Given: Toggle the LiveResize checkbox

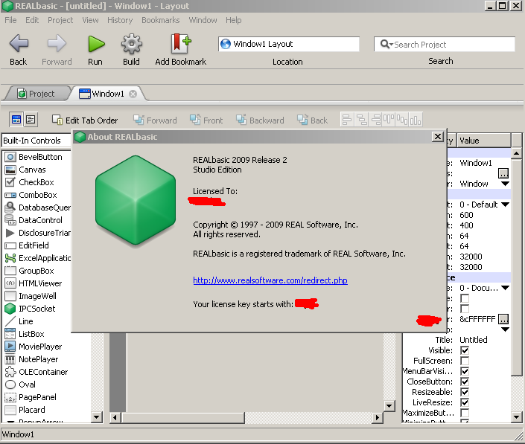Looking at the screenshot, I should click(465, 402).
